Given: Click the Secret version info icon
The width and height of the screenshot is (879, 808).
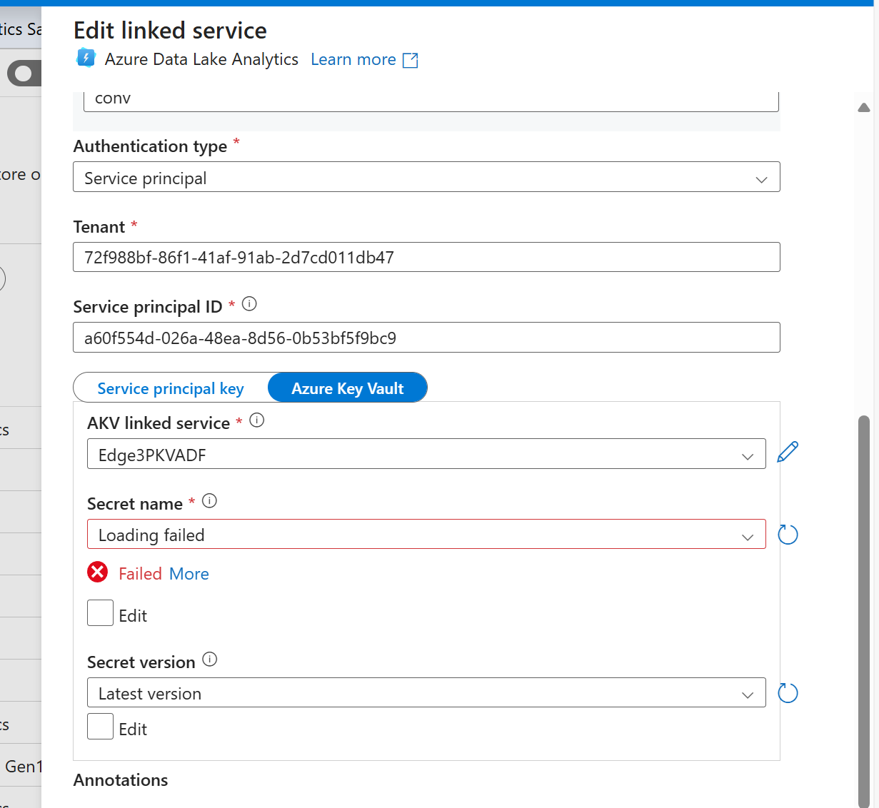Looking at the screenshot, I should point(209,660).
